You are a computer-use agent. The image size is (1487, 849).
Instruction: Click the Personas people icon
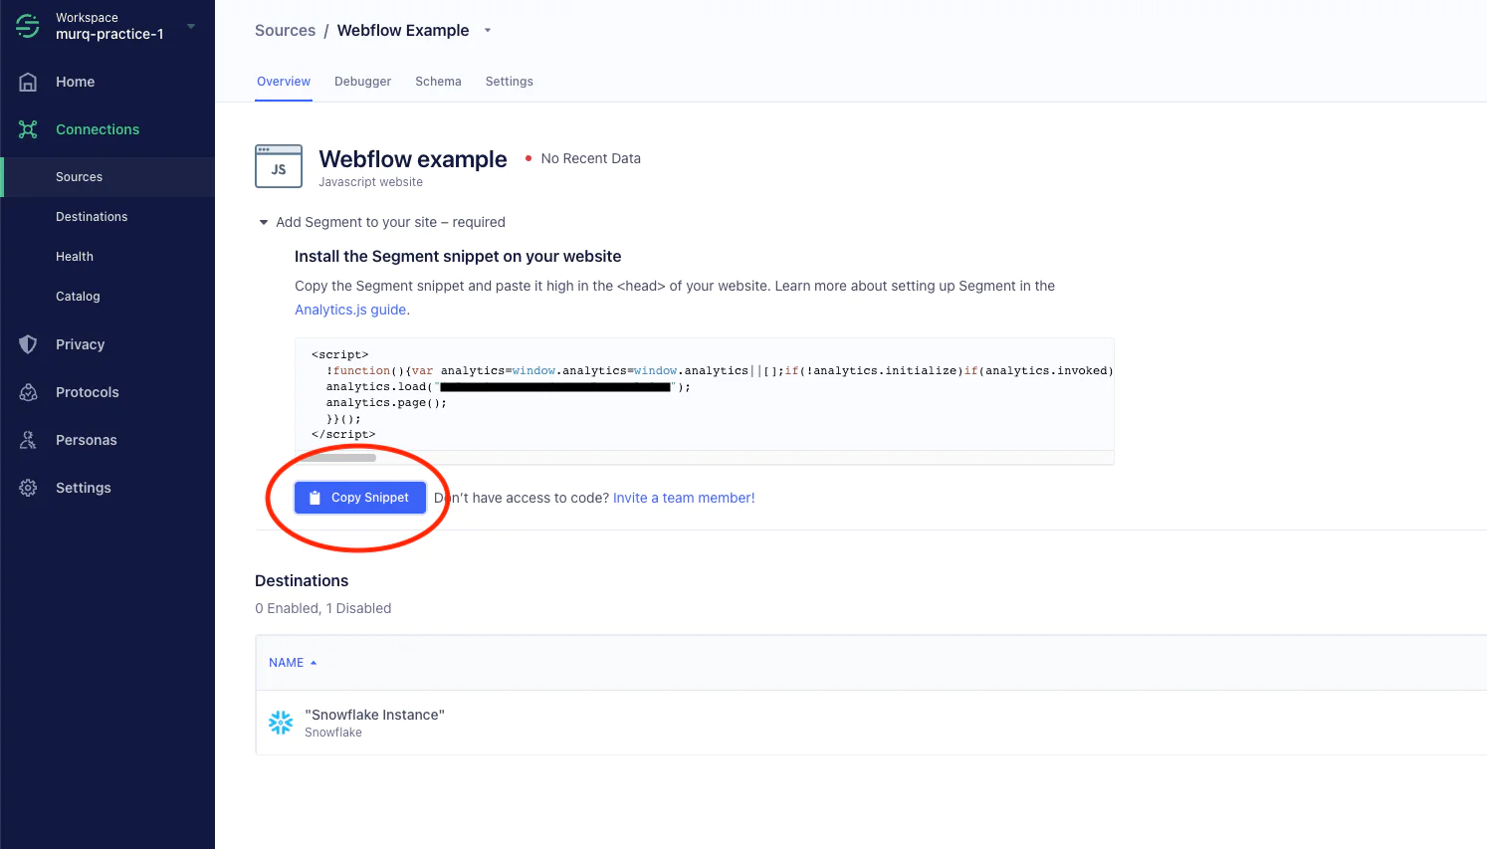click(x=28, y=440)
